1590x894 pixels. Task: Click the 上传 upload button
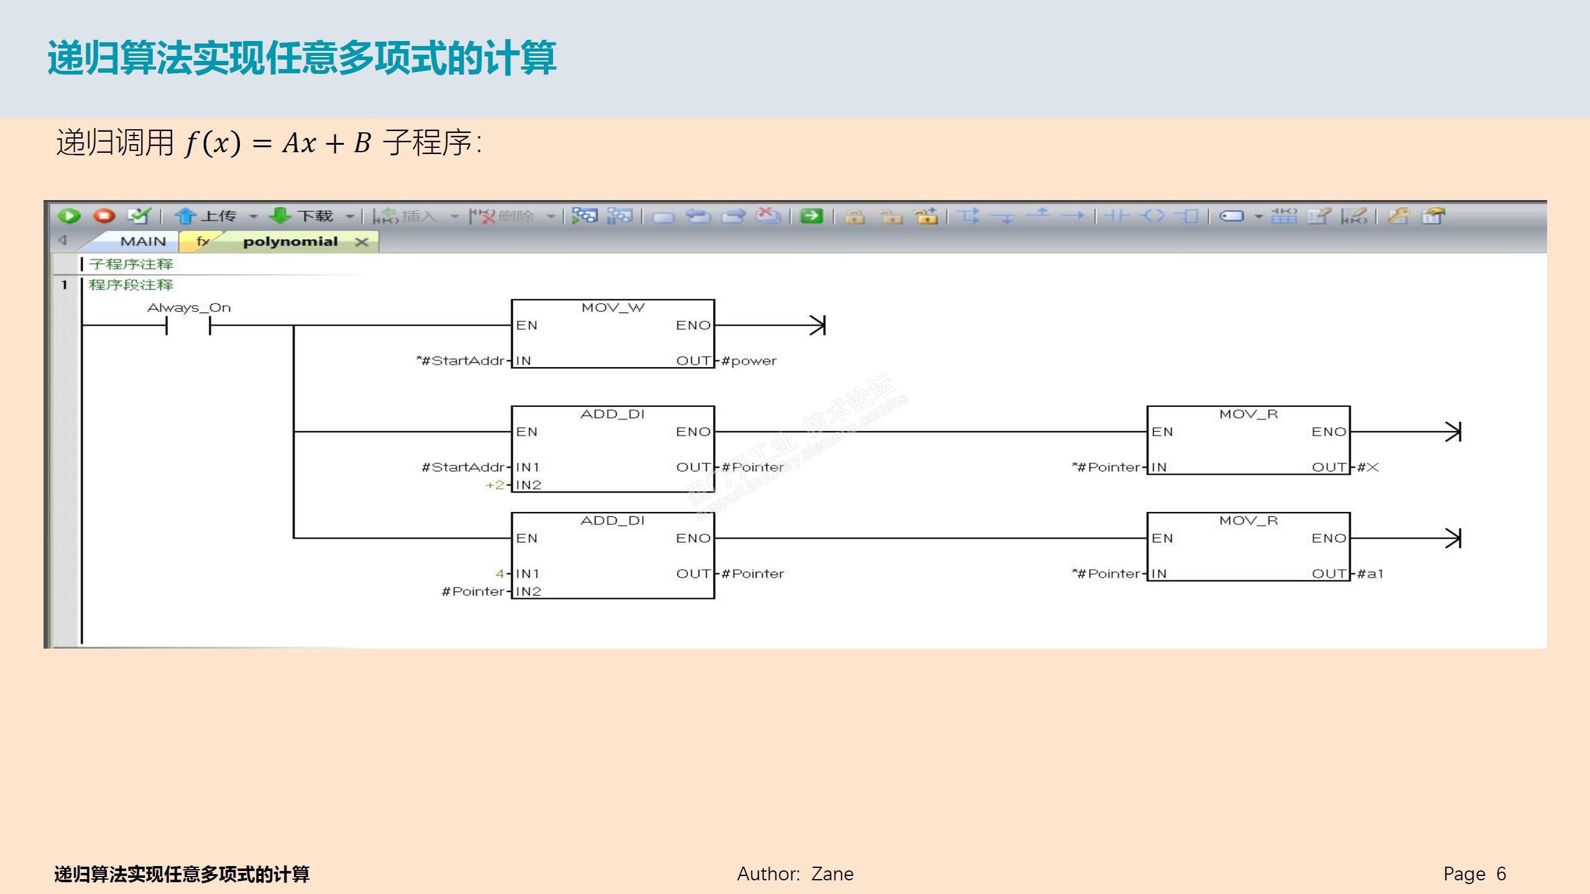point(205,216)
